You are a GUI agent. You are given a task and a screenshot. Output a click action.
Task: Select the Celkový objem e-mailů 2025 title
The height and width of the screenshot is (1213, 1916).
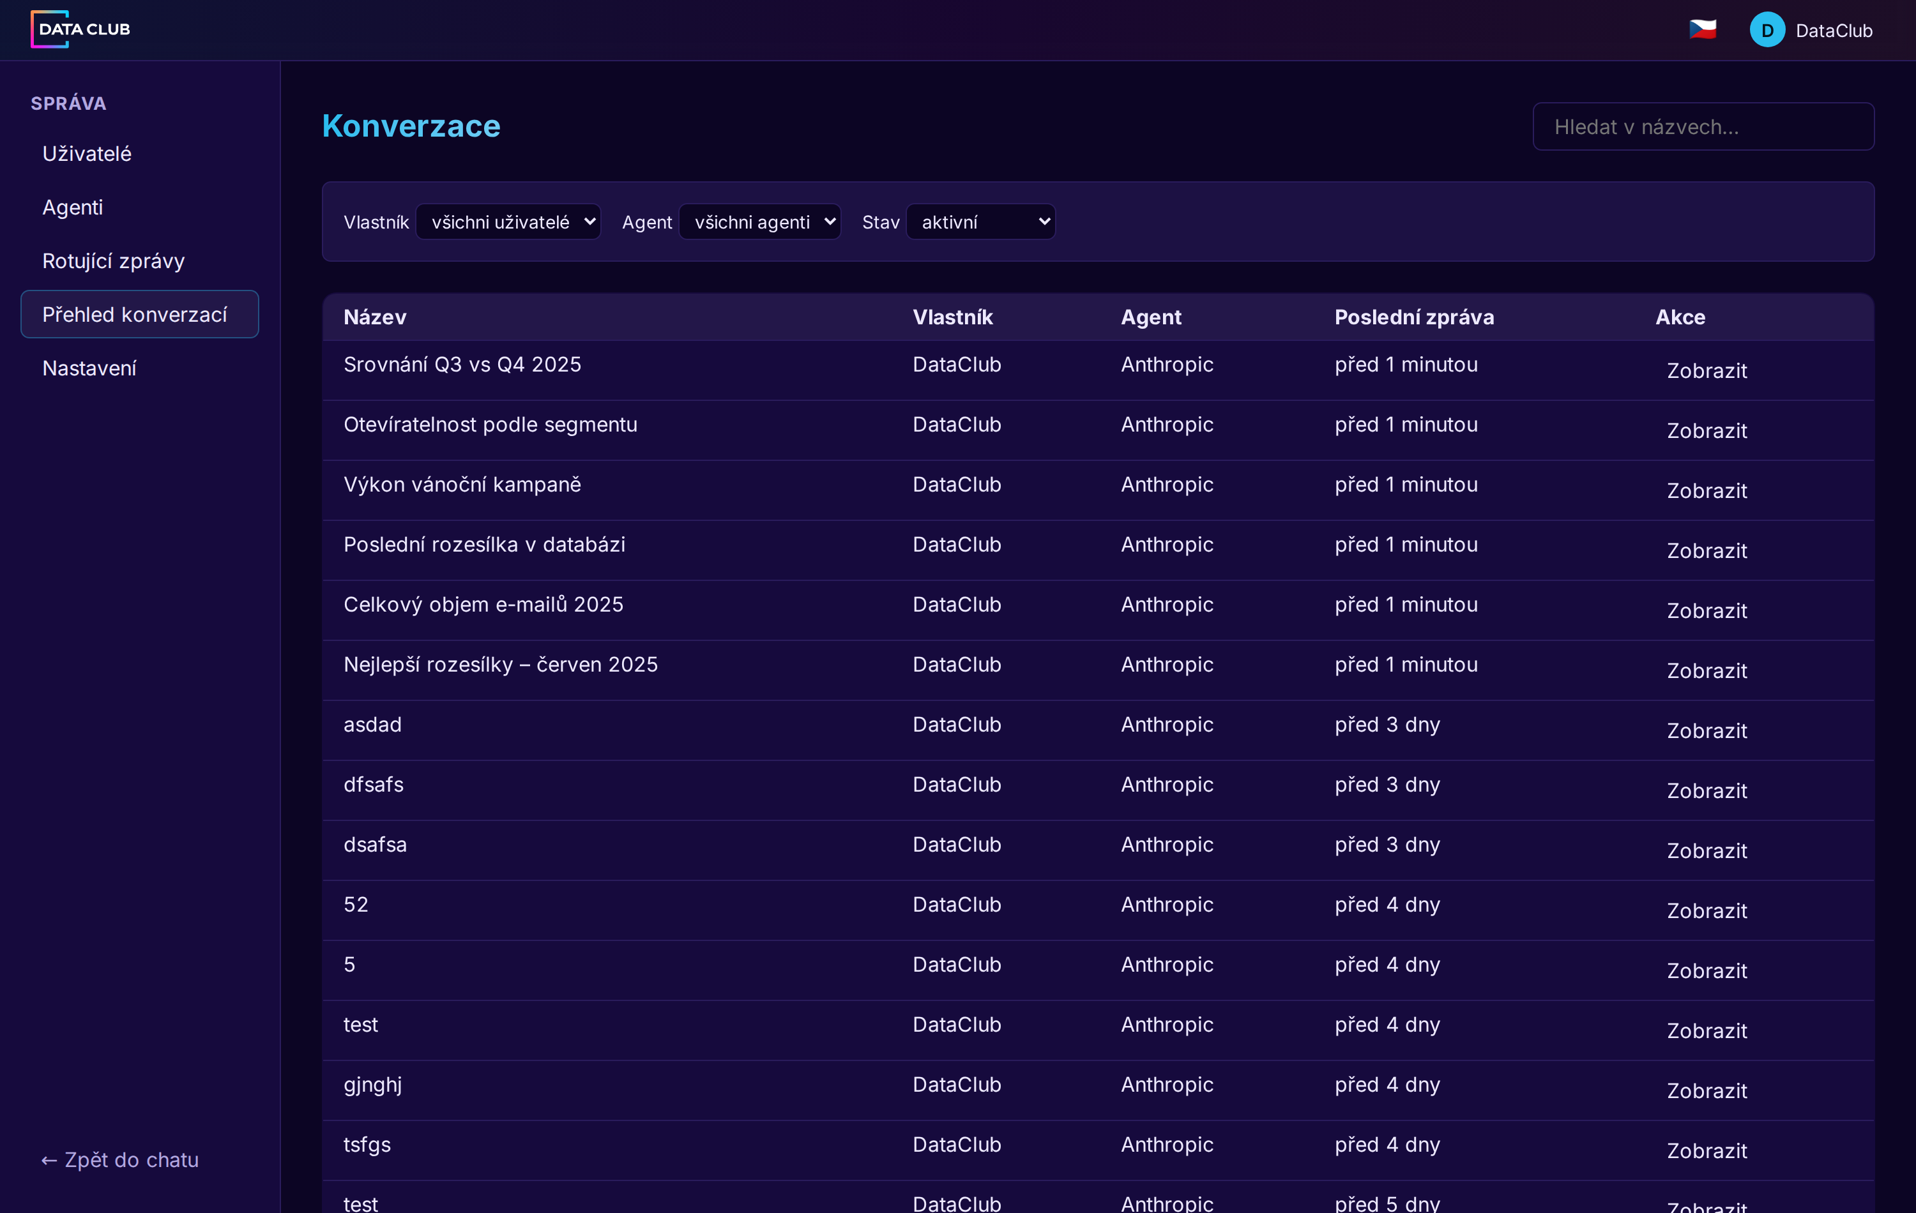coord(483,605)
